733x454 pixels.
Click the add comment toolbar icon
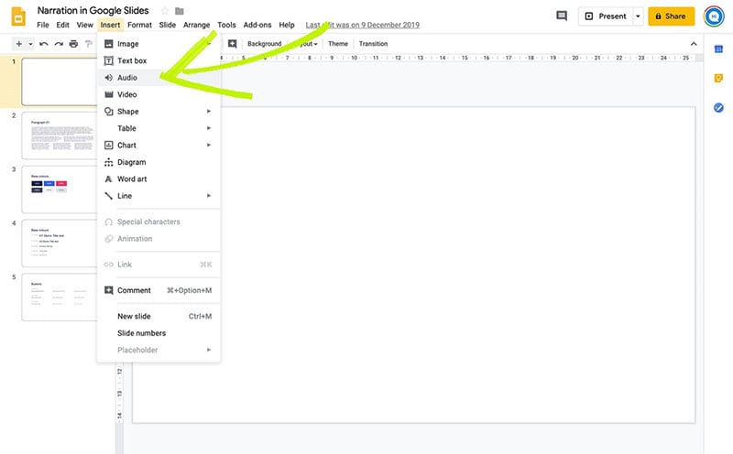232,43
